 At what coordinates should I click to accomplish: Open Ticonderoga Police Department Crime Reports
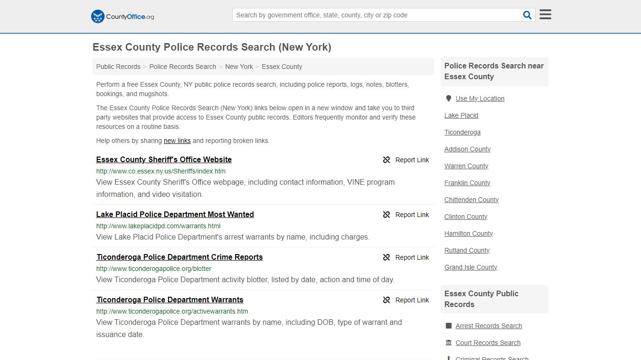pyautogui.click(x=180, y=257)
